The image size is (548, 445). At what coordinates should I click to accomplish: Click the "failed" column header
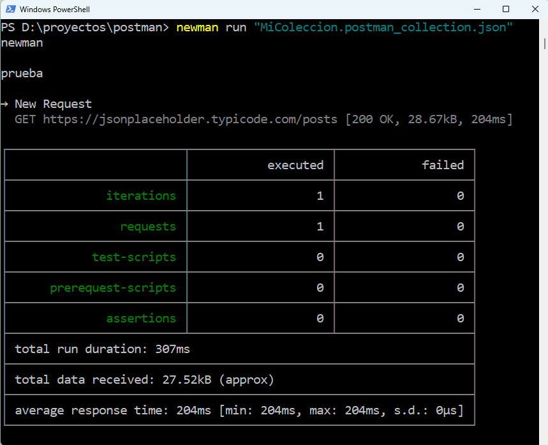click(442, 165)
